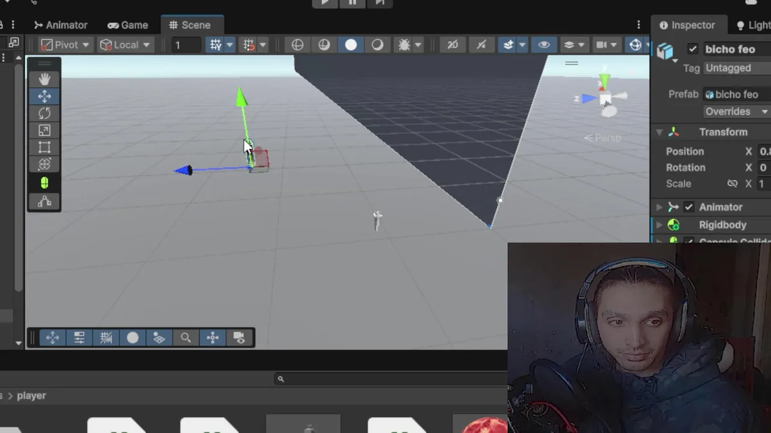
Task: Switch to the Animator tab
Action: tap(61, 25)
